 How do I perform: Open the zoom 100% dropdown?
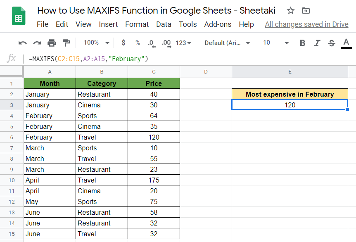[x=96, y=43]
